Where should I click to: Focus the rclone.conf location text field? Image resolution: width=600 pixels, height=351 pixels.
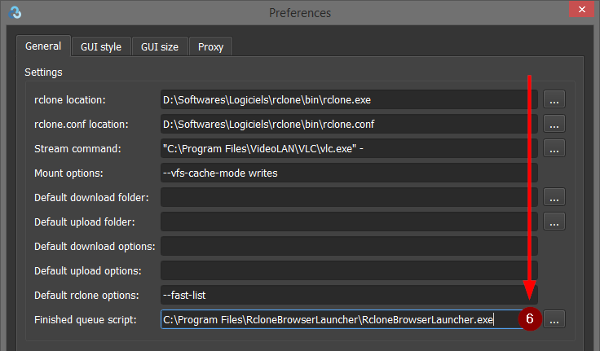pos(342,125)
